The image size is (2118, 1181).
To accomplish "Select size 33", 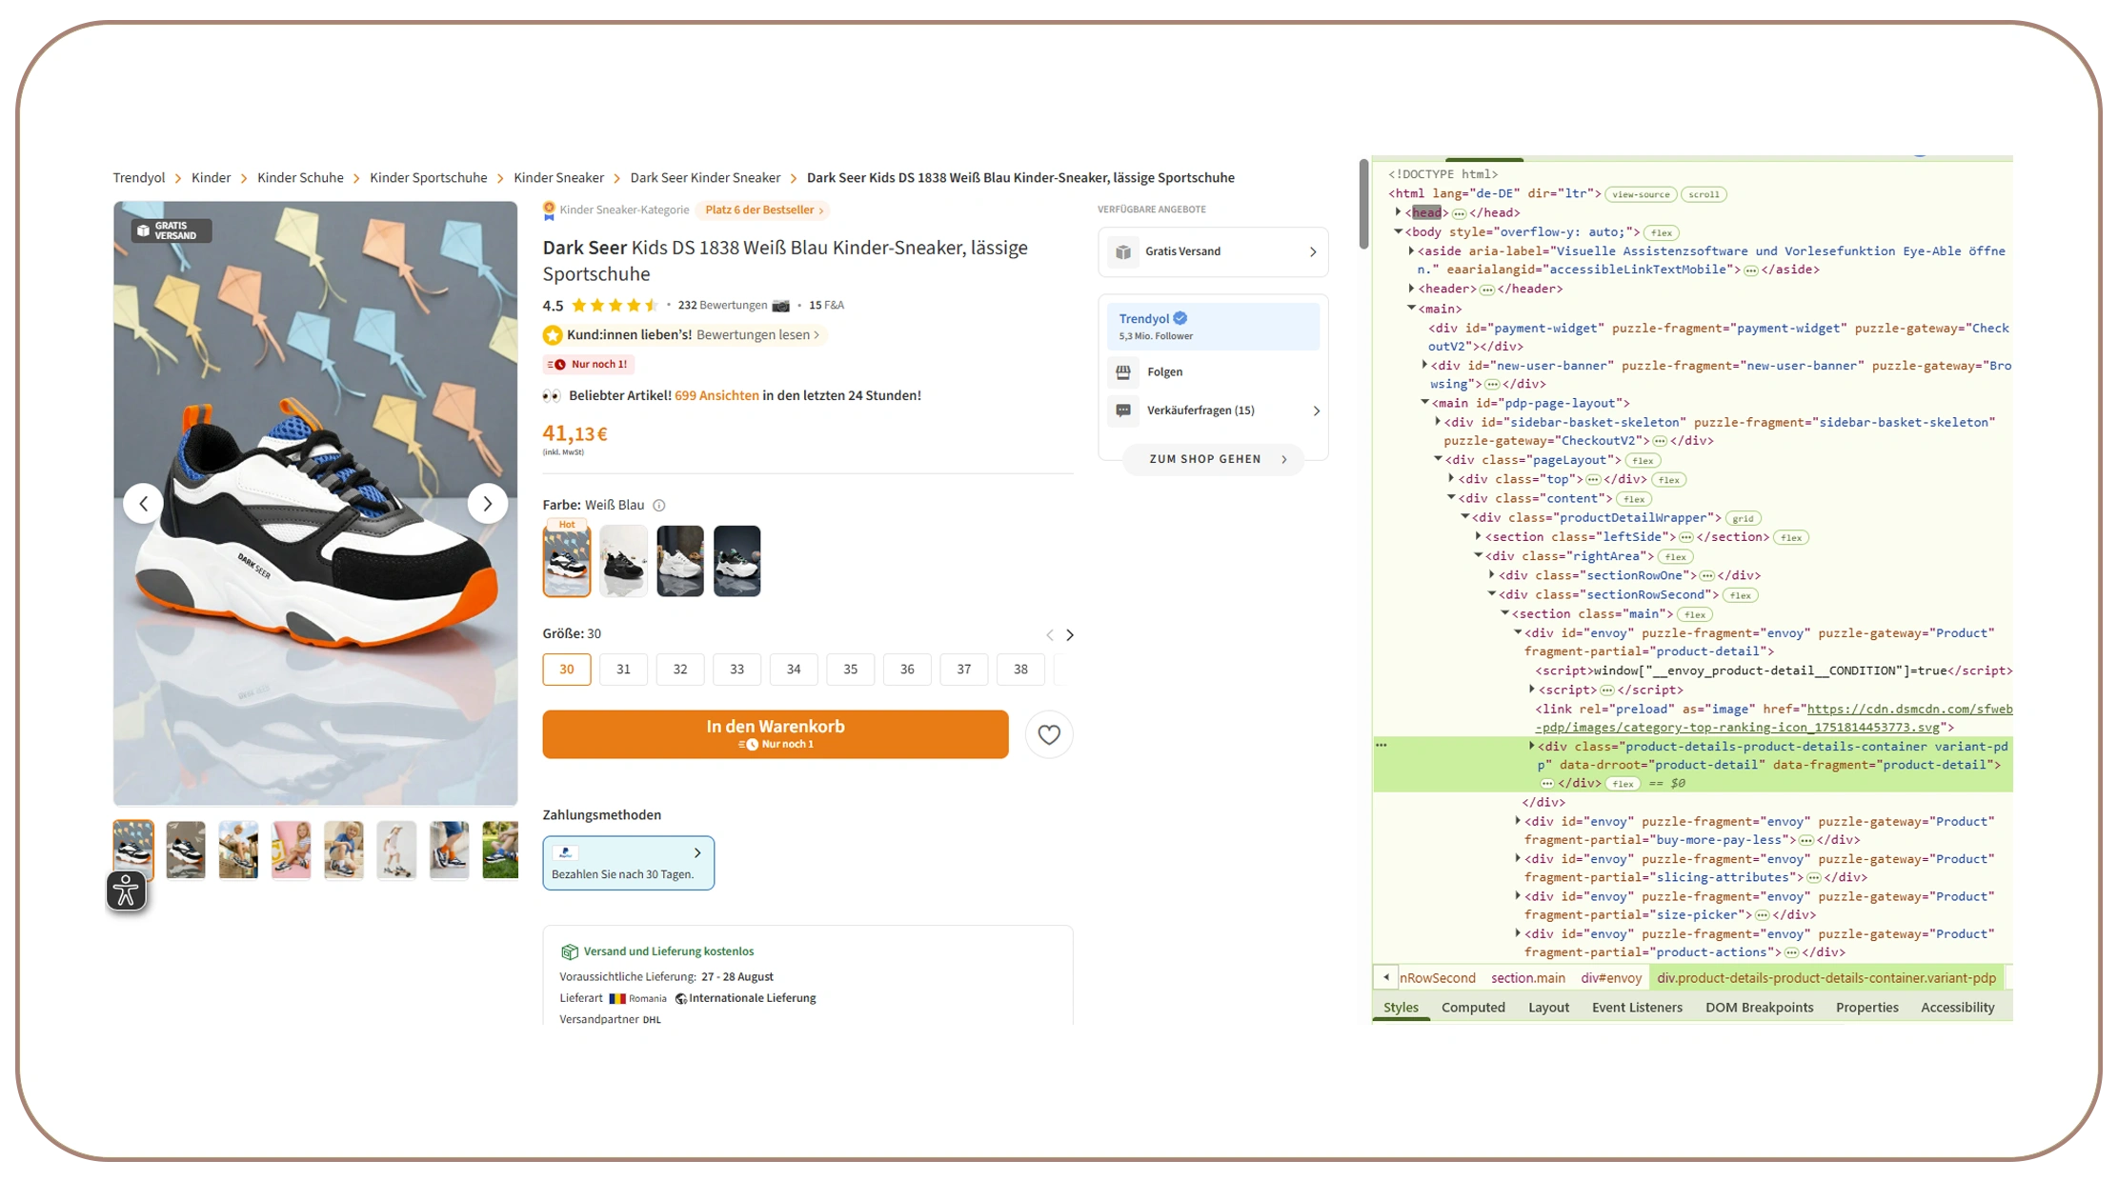I will (736, 670).
